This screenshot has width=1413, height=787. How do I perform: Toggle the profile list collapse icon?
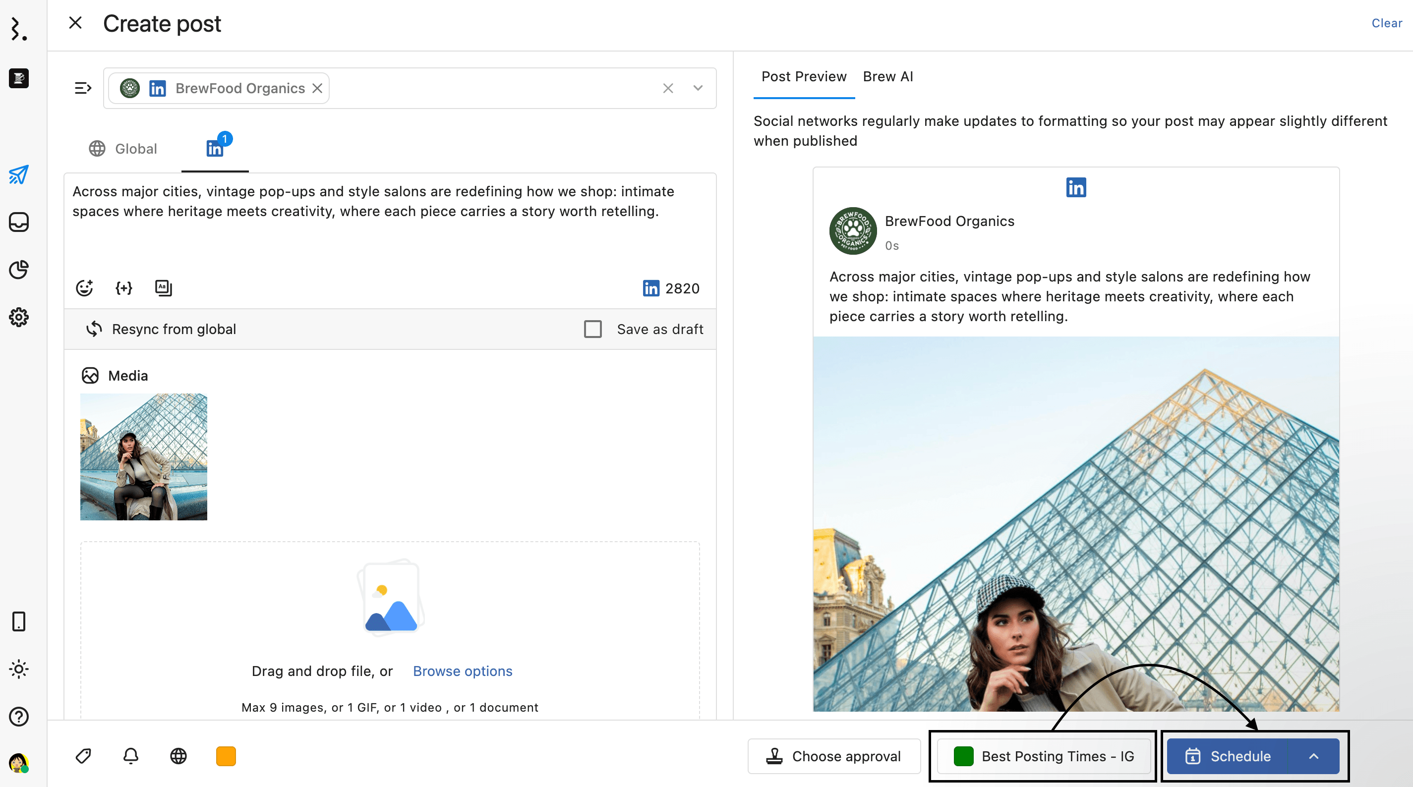[x=83, y=88]
